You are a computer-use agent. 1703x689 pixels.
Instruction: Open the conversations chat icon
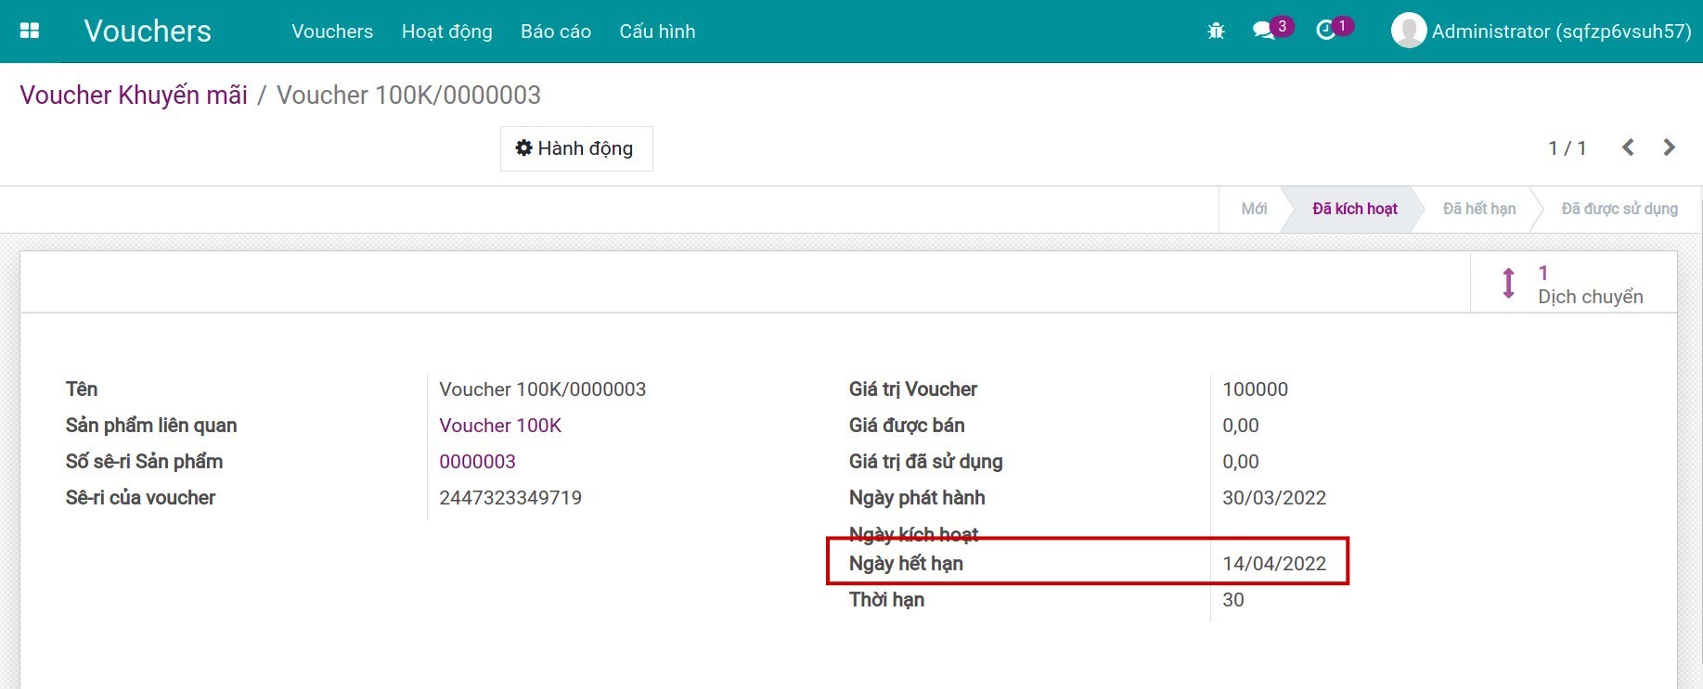coord(1263,31)
